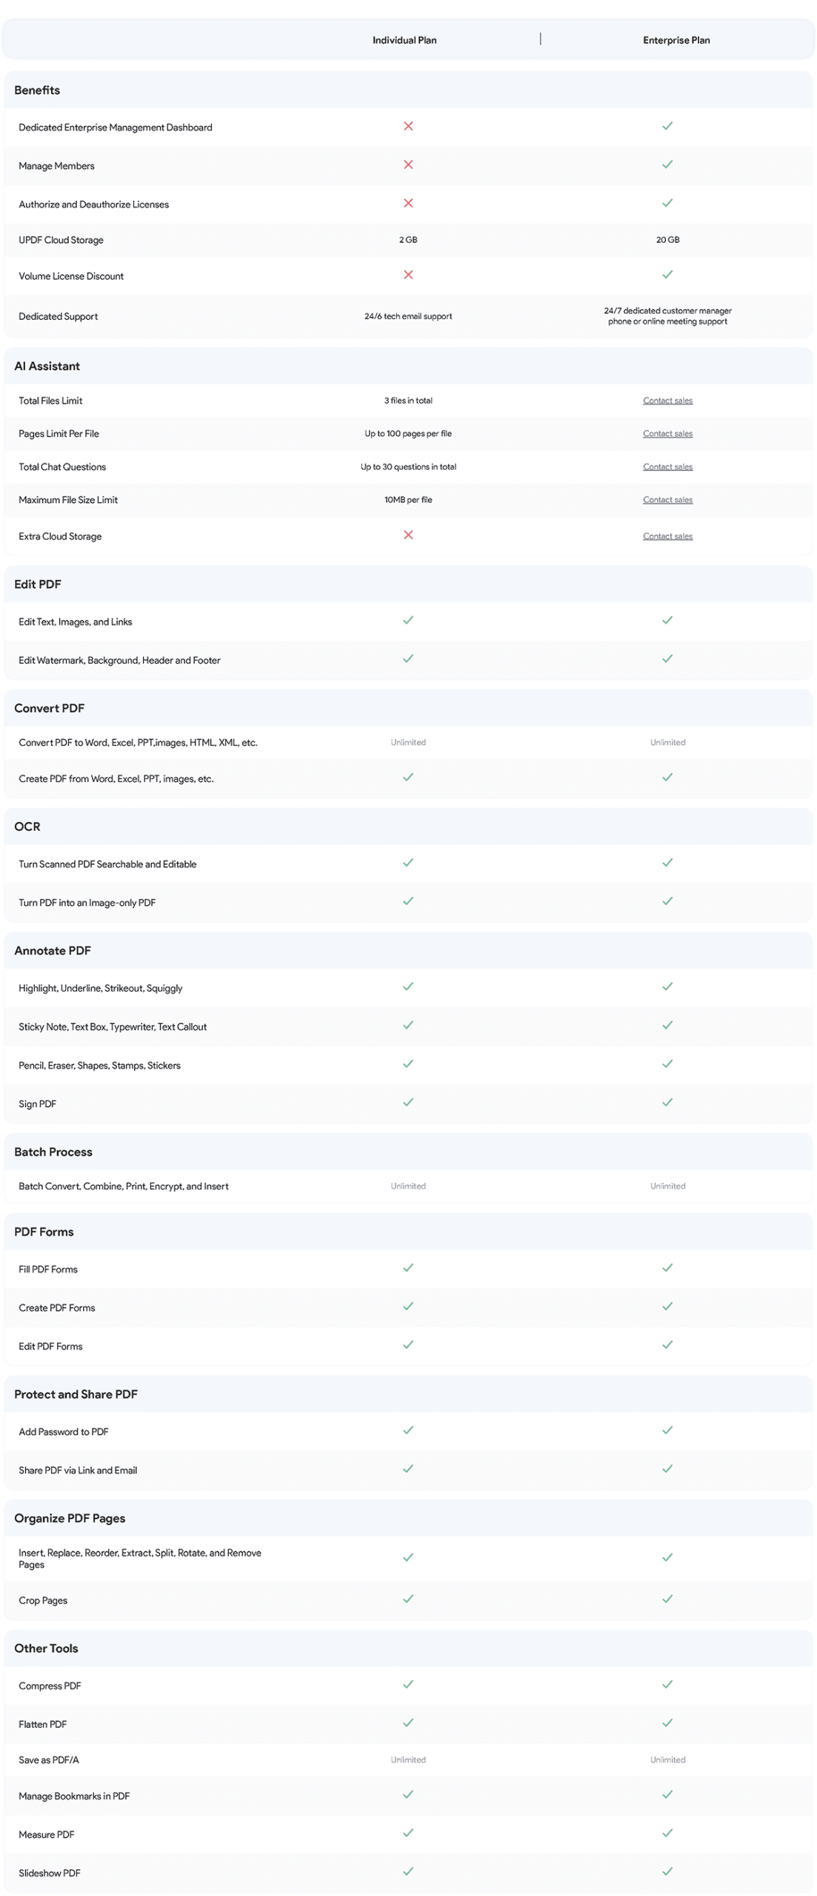Click Individual checkmark for Fill PDF Forms
The image size is (817, 1896).
point(408,1268)
